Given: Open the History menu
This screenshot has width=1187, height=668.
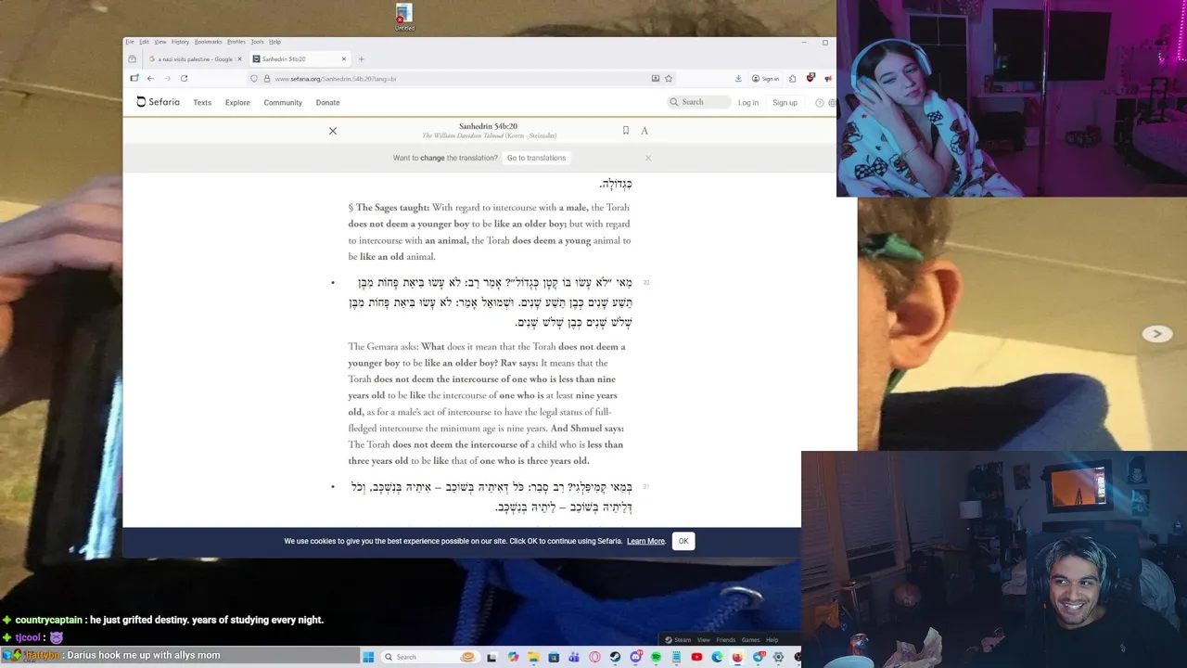Looking at the screenshot, I should [x=180, y=42].
